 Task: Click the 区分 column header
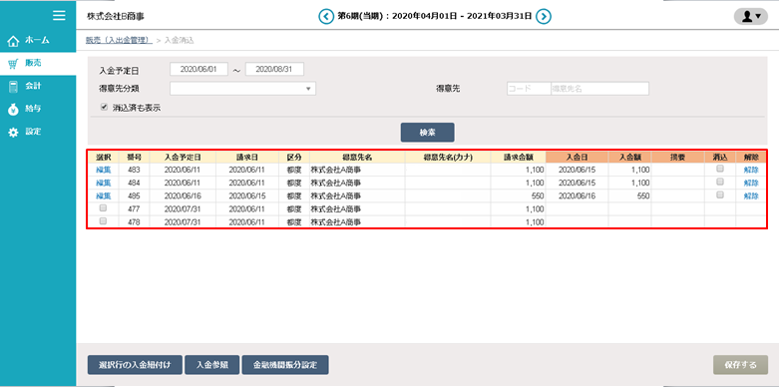pyautogui.click(x=294, y=157)
